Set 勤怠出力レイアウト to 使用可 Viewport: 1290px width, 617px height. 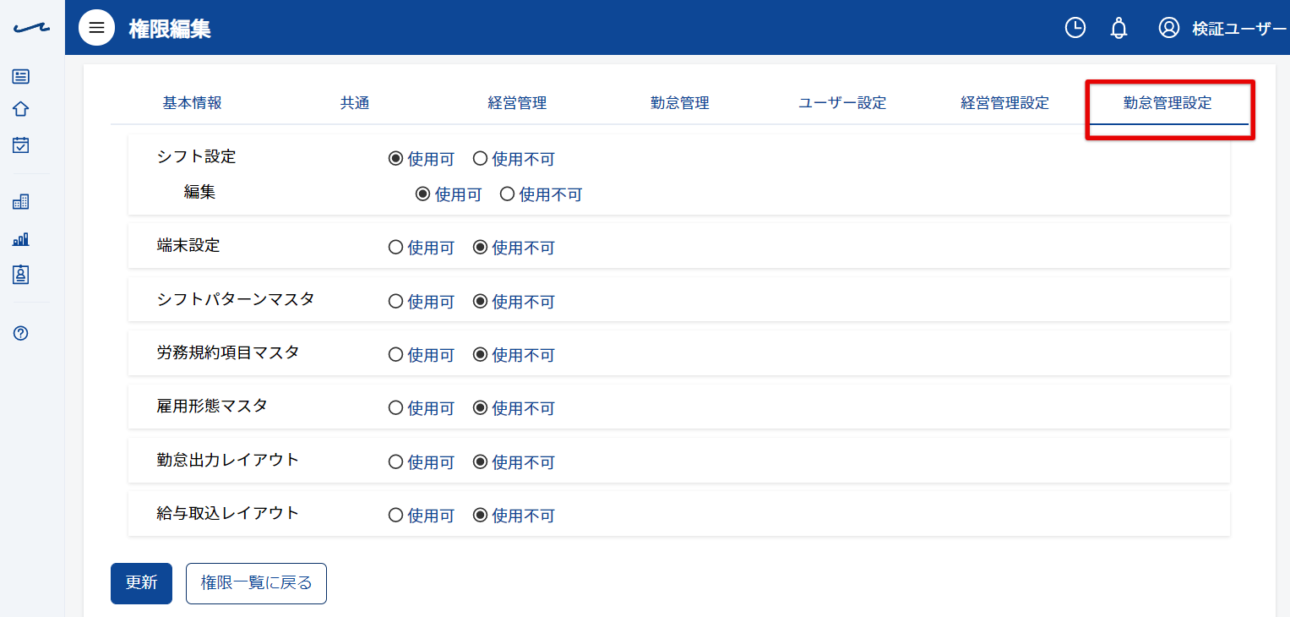click(395, 462)
